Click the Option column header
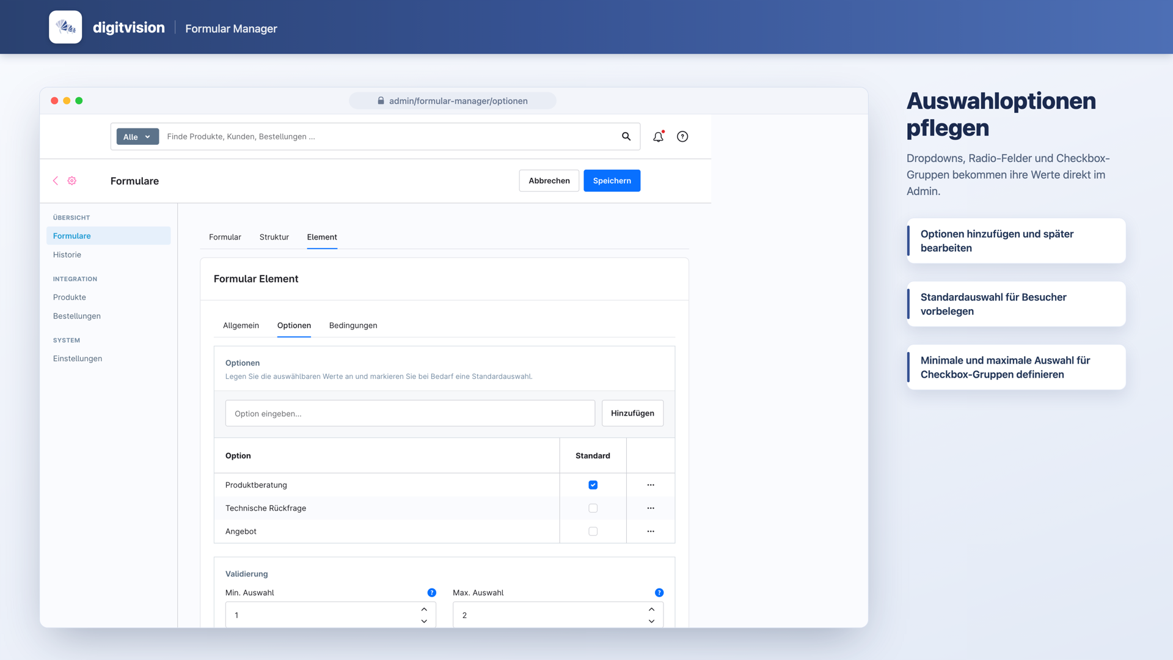Viewport: 1173px width, 660px height. (238, 455)
